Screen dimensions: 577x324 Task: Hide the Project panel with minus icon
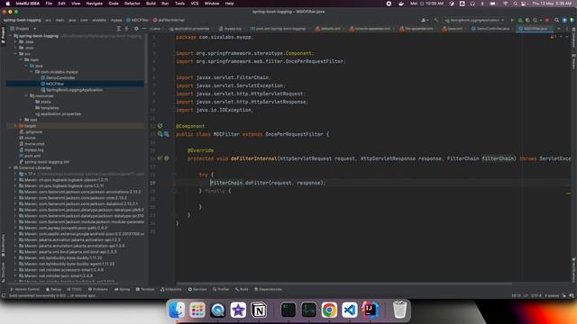[x=144, y=28]
